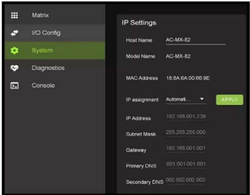This screenshot has width=250, height=195.
Task: Click the Diagnostics heartbeat icon
Action: 14,68
